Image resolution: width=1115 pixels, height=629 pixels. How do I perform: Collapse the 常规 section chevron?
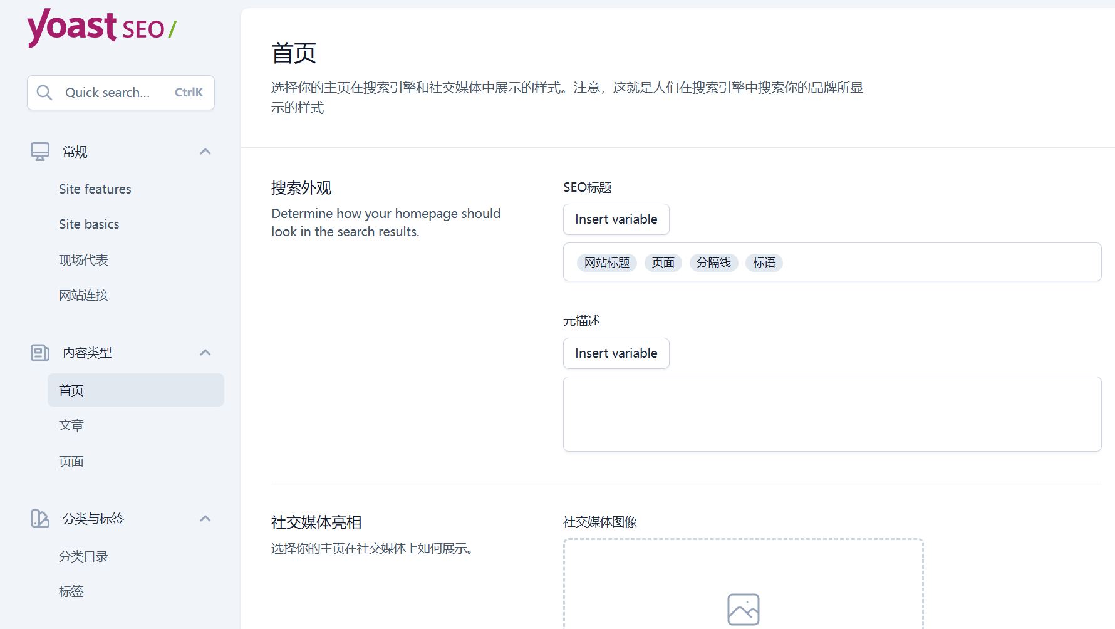click(205, 152)
